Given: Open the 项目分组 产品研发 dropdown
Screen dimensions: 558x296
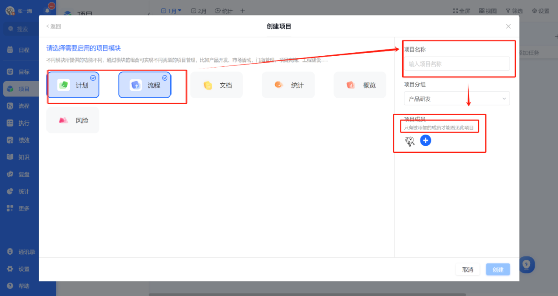Looking at the screenshot, I should 457,99.
